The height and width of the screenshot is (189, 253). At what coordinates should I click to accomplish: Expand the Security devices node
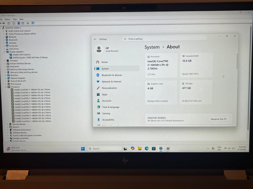click(x=7, y=124)
